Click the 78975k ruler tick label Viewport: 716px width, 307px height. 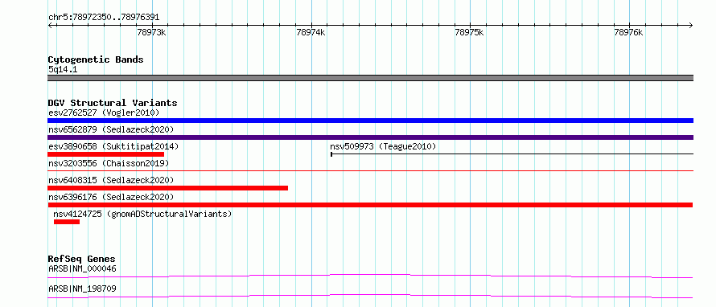(470, 32)
